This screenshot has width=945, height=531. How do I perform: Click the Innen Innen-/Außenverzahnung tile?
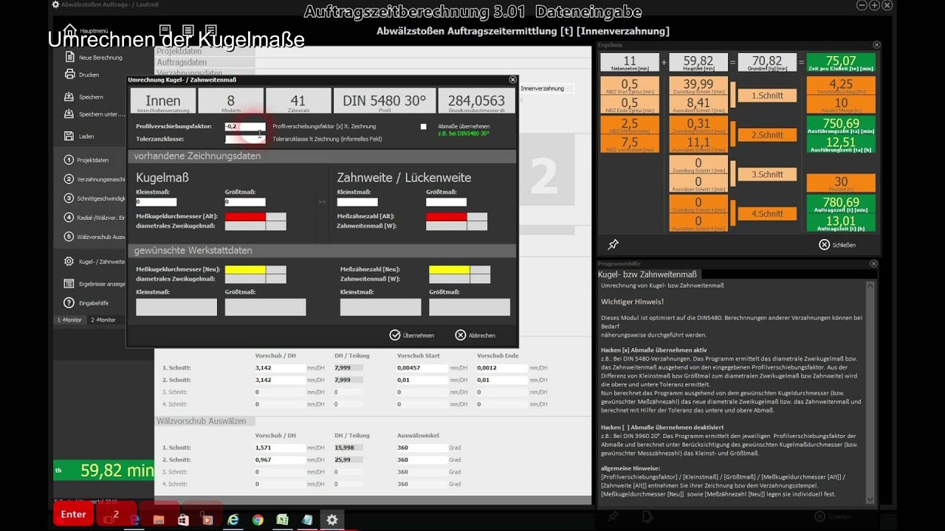pos(163,101)
